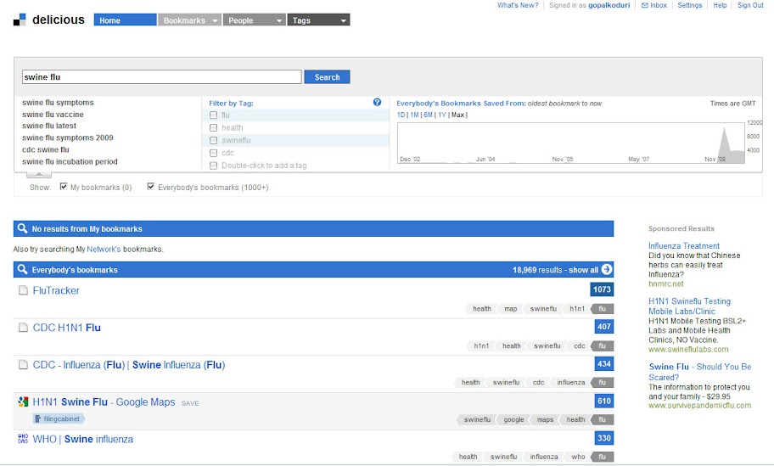The image size is (774, 466).
Task: Select the 1D time range
Action: coord(401,115)
